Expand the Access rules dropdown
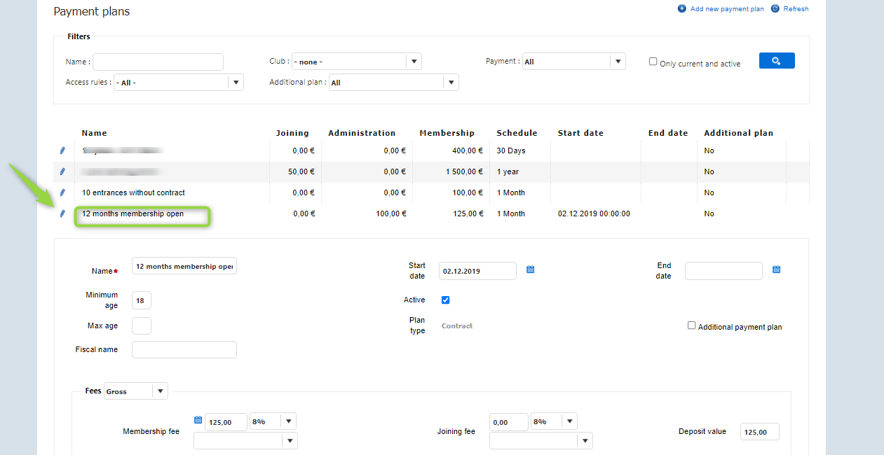The width and height of the screenshot is (884, 455). click(x=236, y=83)
